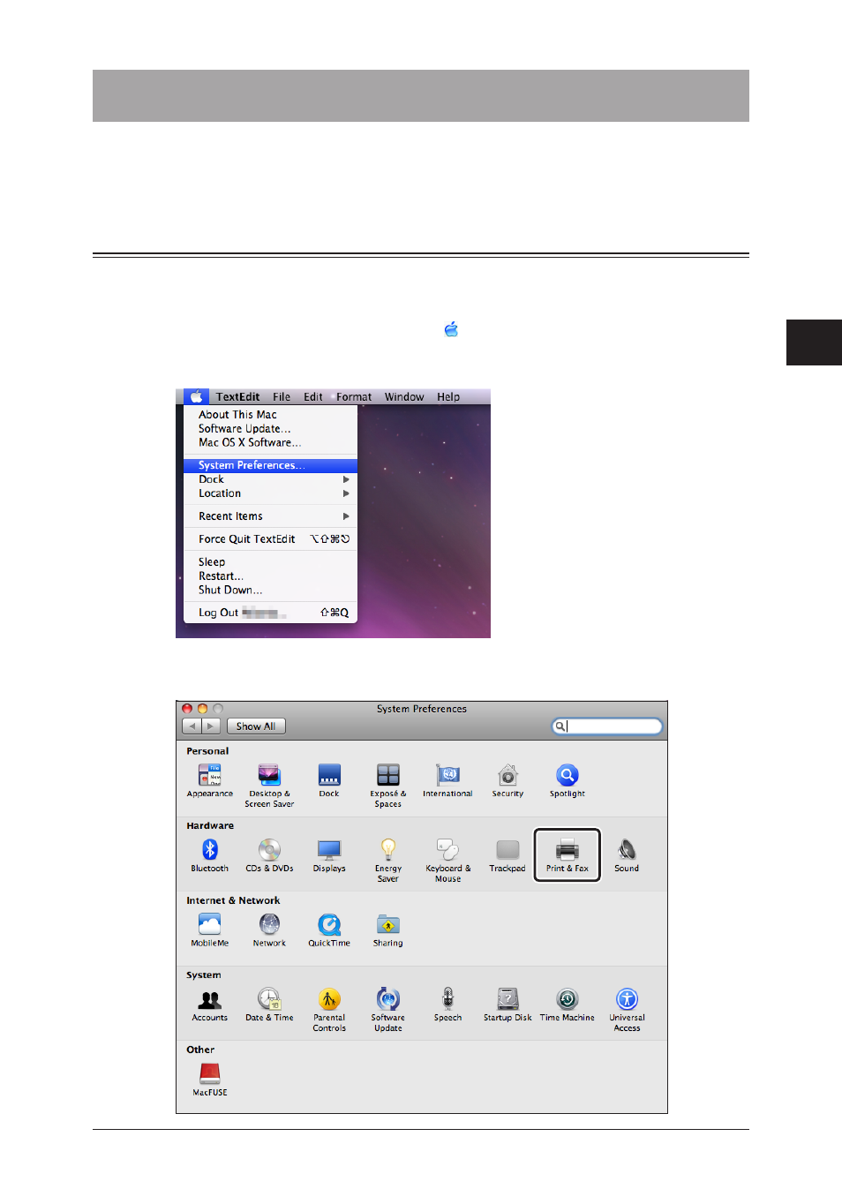Screen dimensions: 842x1189
Task: Open the MacFUSE preference pane
Action: (210, 1080)
